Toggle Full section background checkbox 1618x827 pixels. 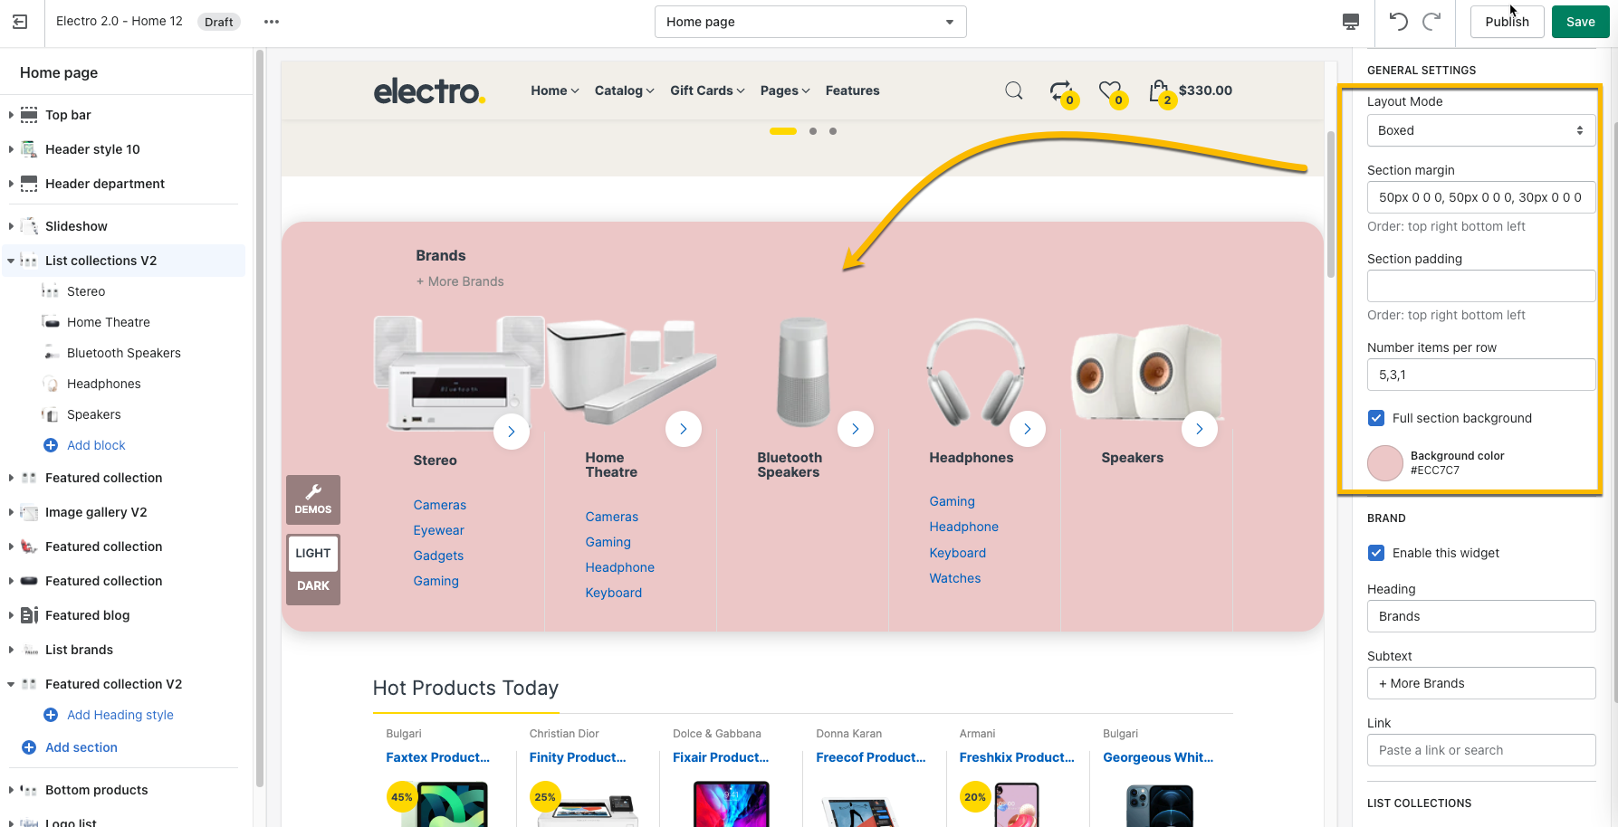click(x=1376, y=418)
